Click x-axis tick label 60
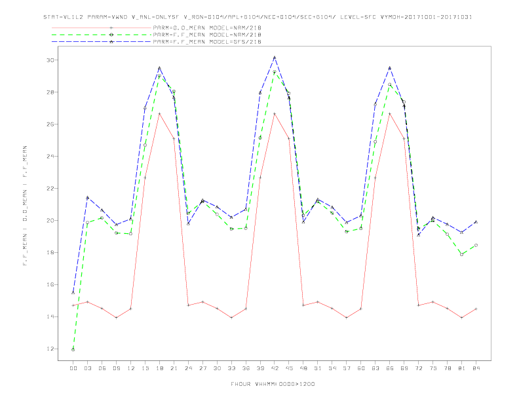This screenshot has width=519, height=401. 361,368
